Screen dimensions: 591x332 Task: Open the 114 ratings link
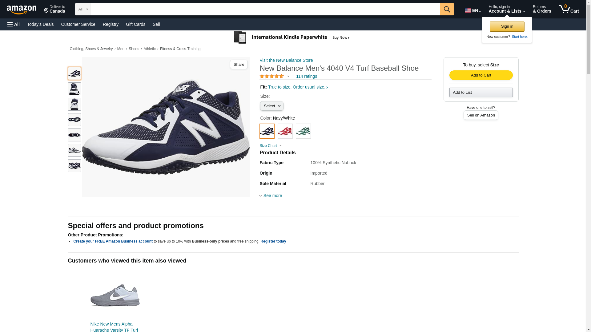[x=306, y=76]
